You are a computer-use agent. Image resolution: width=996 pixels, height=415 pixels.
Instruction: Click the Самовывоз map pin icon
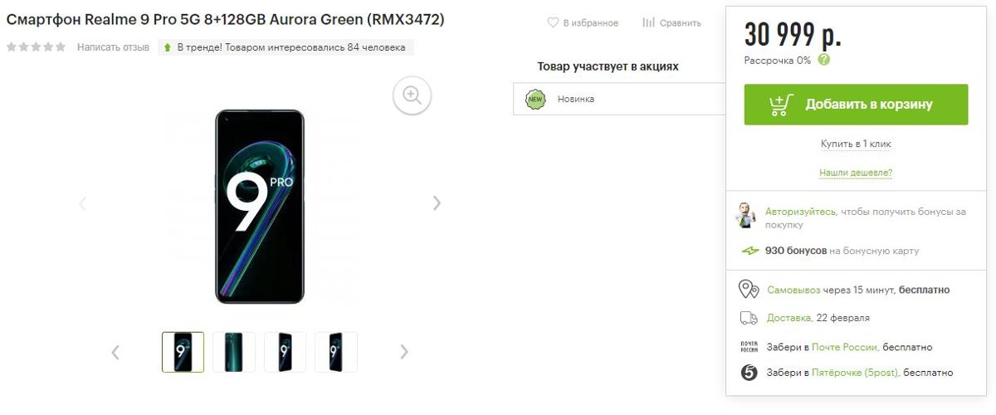pyautogui.click(x=749, y=290)
